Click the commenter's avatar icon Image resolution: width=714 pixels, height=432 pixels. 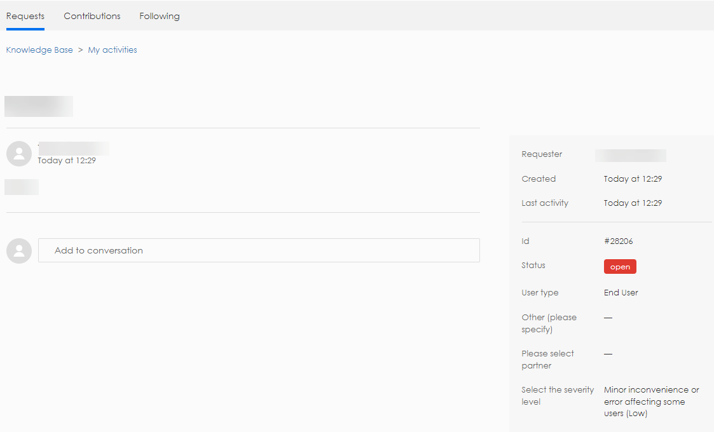pyautogui.click(x=18, y=154)
